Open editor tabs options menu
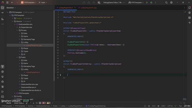 click(x=184, y=8)
